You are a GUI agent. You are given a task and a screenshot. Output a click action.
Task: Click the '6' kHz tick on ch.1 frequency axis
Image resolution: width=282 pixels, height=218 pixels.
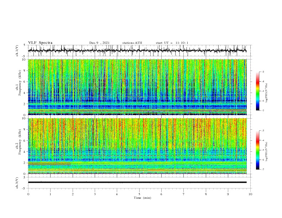tap(25, 82)
